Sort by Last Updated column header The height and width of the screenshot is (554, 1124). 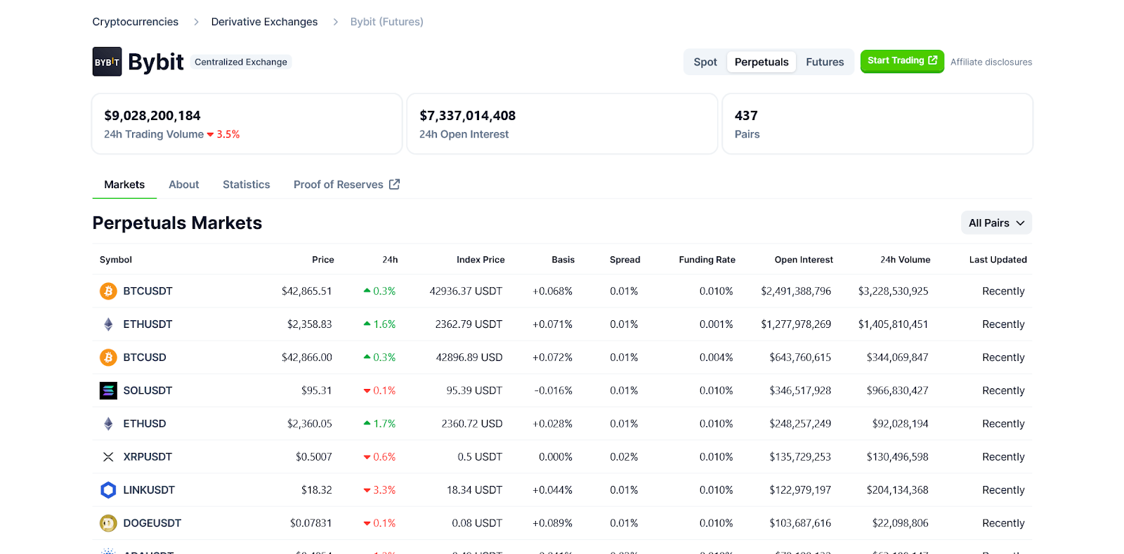tap(998, 260)
